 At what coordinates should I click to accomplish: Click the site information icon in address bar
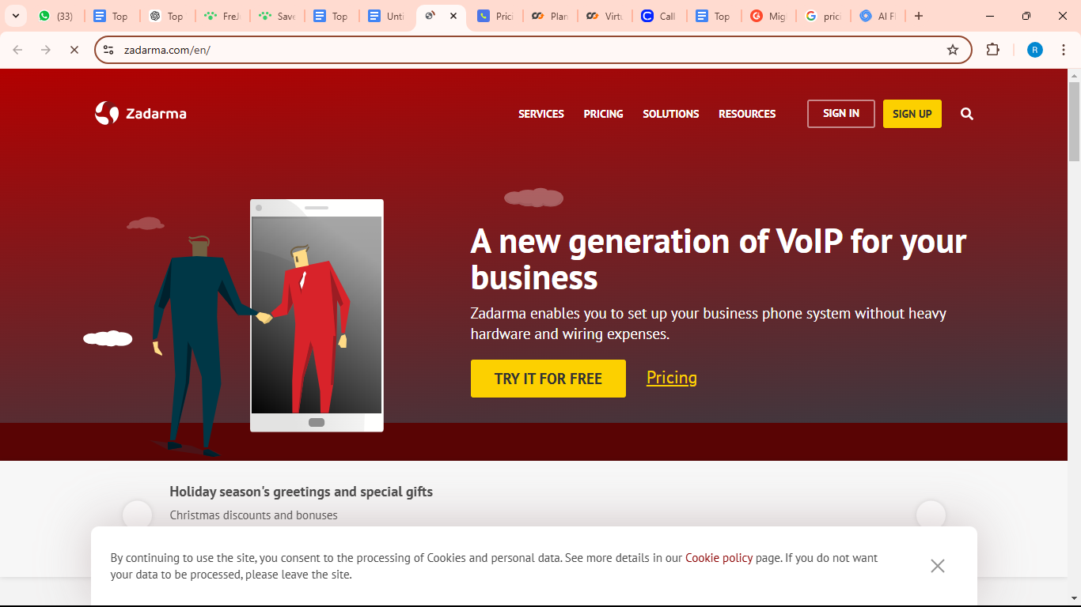pos(108,49)
